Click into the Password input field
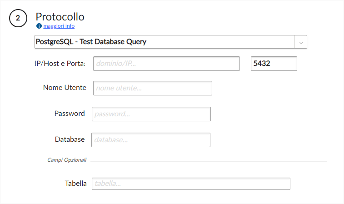The width and height of the screenshot is (344, 204). [151, 114]
